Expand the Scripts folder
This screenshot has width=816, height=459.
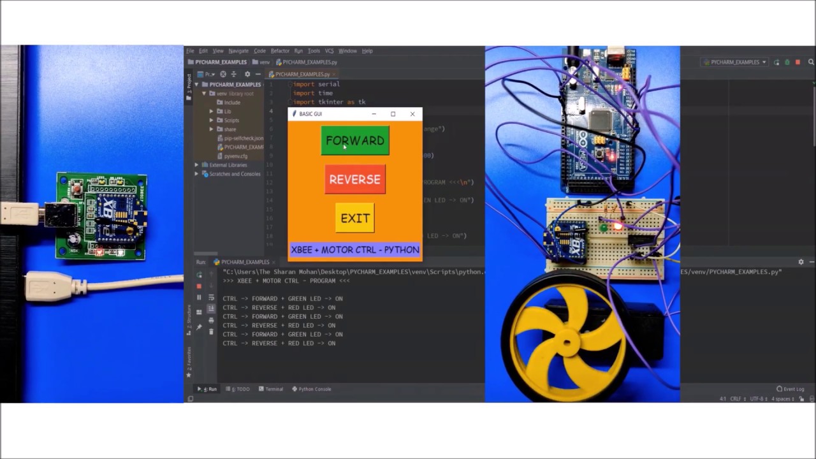[211, 120]
